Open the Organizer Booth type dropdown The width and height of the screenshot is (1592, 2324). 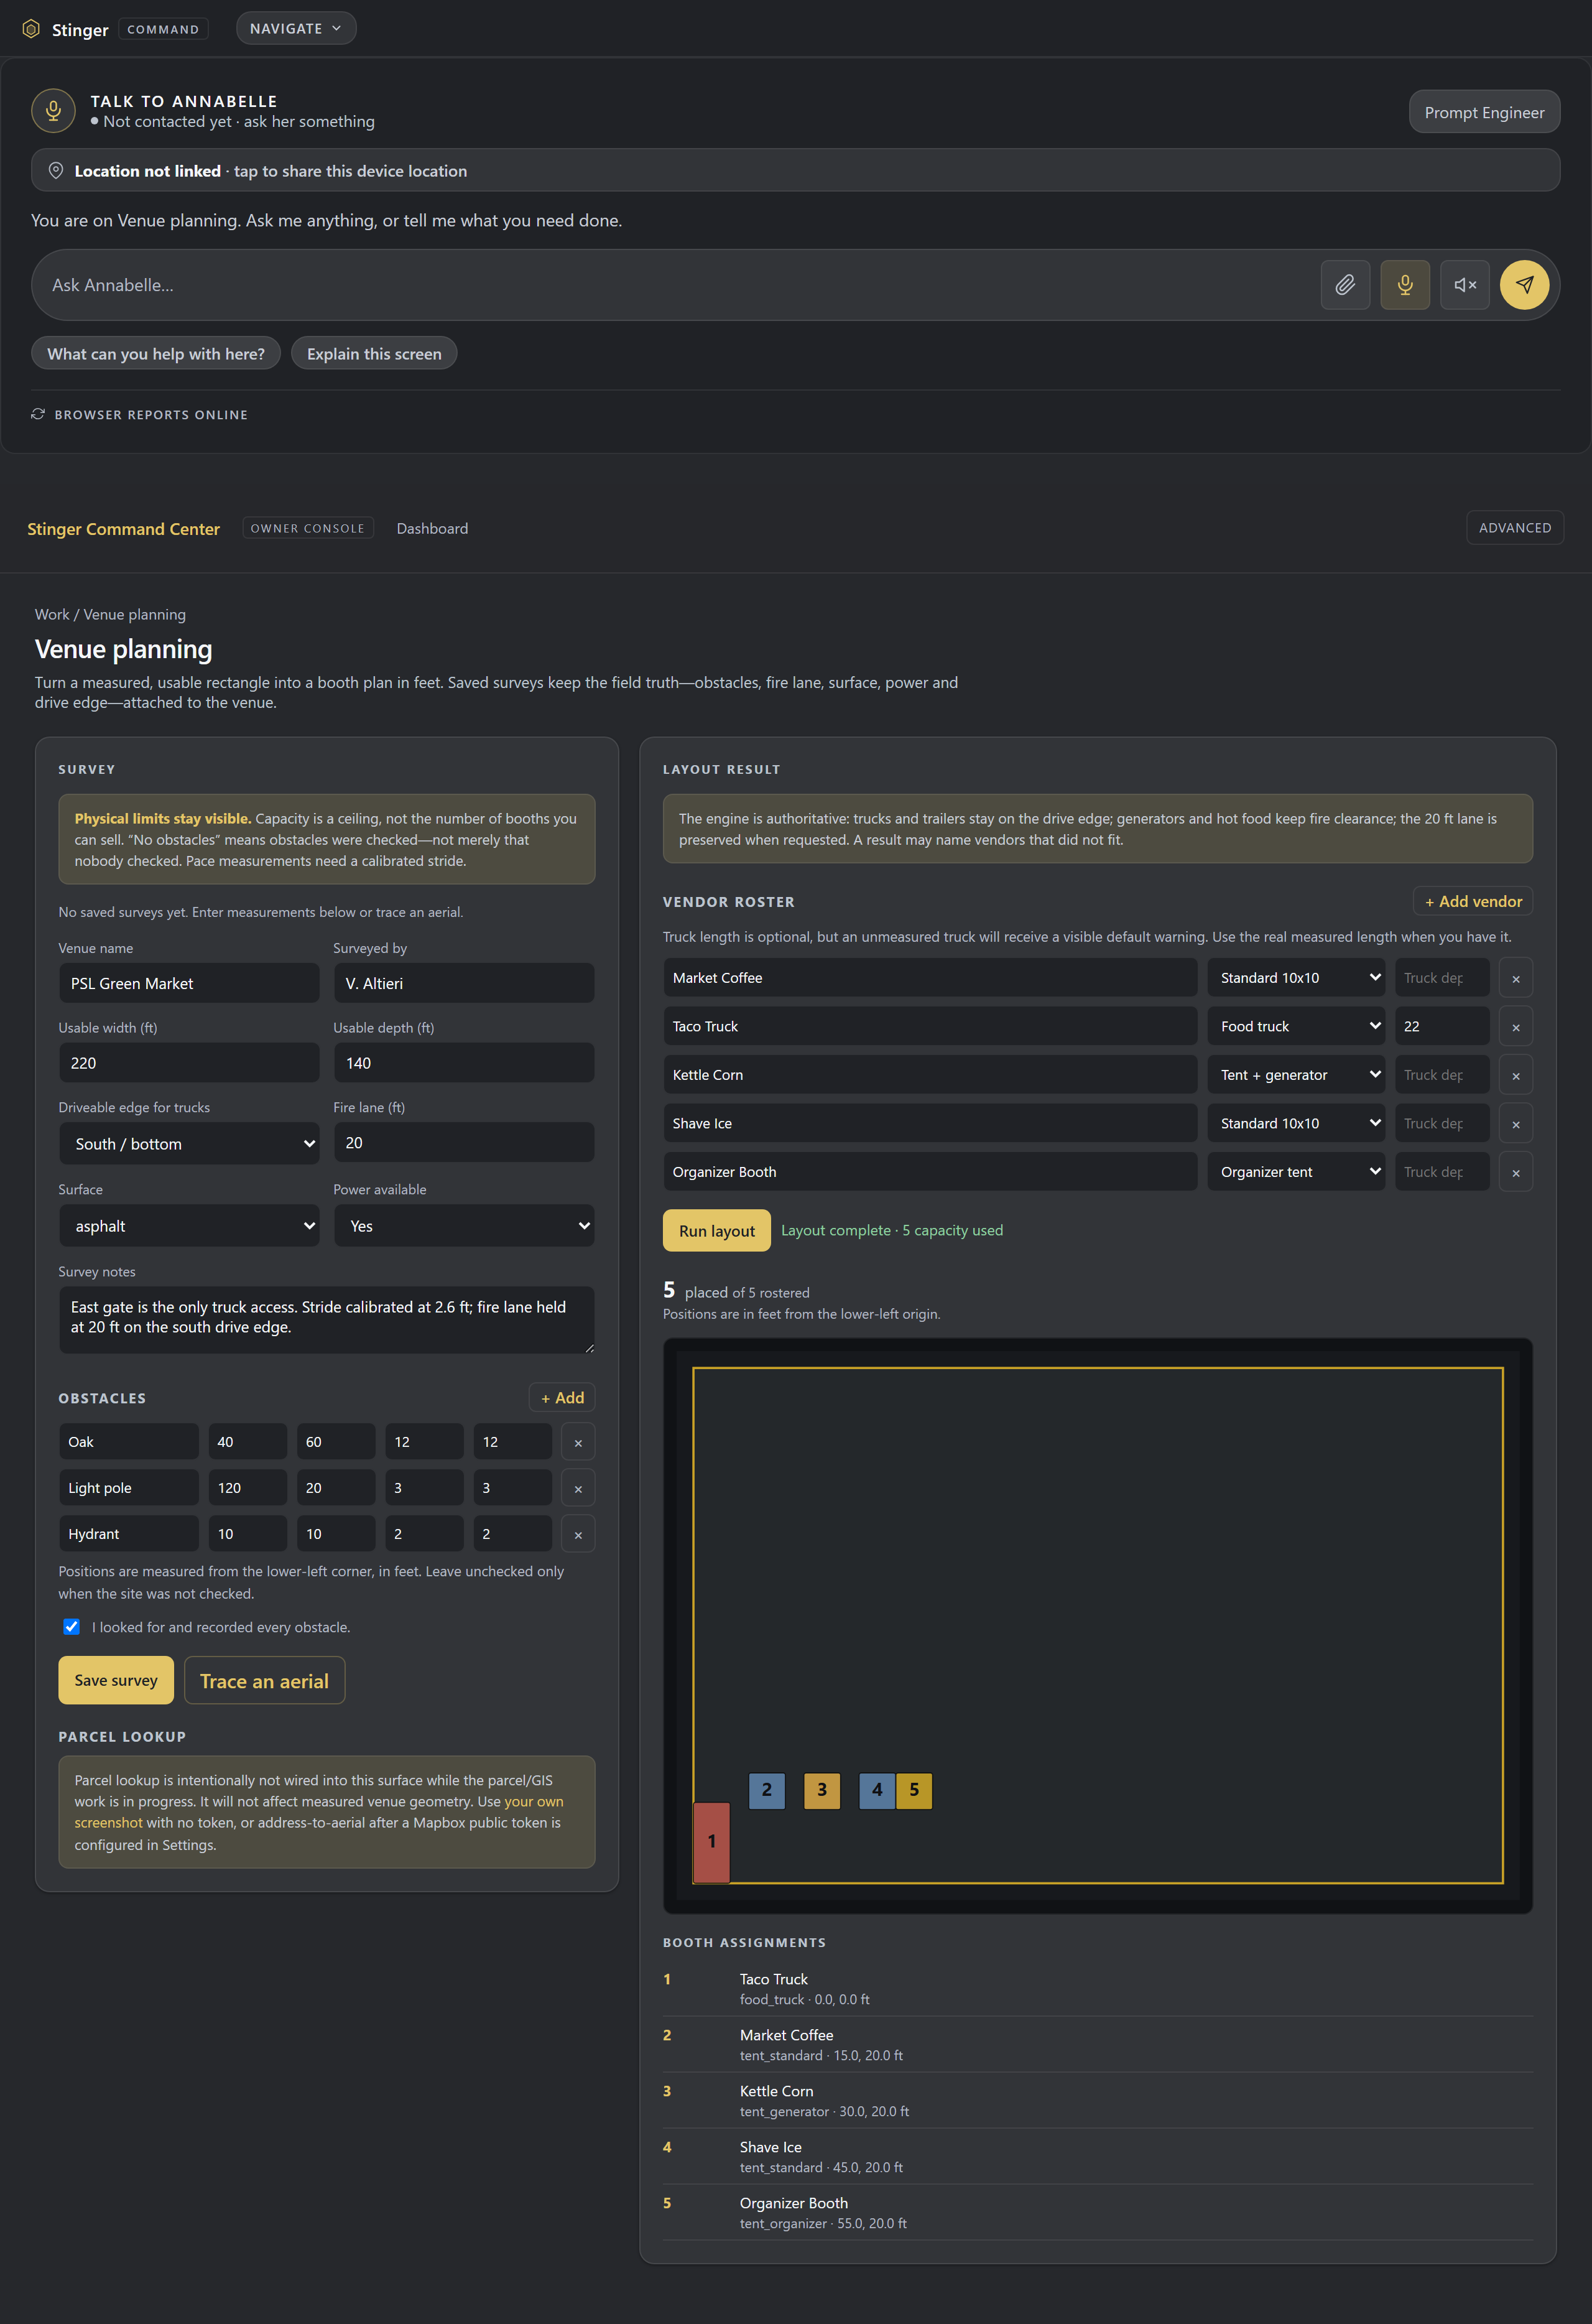1296,1172
